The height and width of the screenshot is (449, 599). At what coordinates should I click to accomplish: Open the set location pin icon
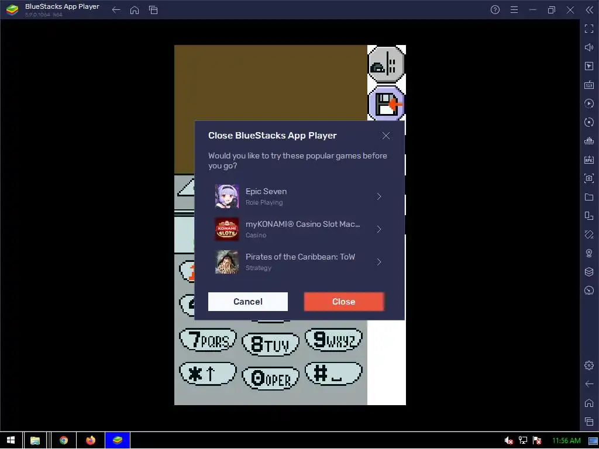pos(589,253)
